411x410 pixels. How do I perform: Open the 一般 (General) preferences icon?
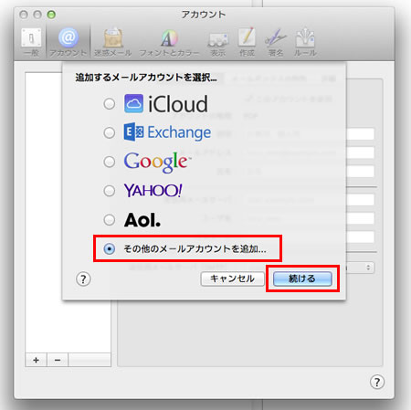point(31,41)
